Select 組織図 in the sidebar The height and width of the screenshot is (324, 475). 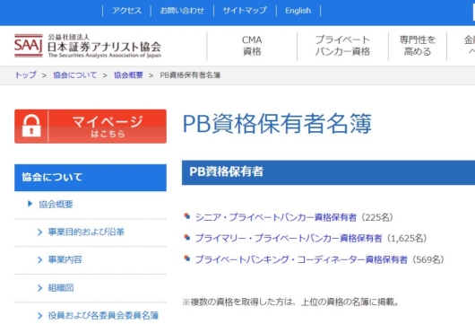(61, 287)
